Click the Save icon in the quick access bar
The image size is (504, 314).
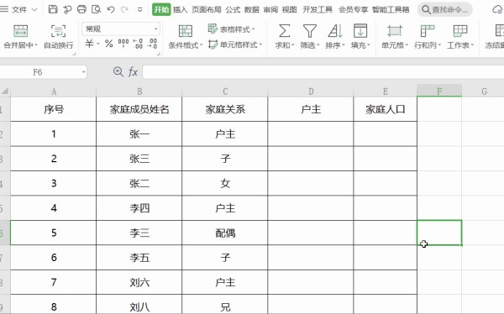pyautogui.click(x=53, y=9)
